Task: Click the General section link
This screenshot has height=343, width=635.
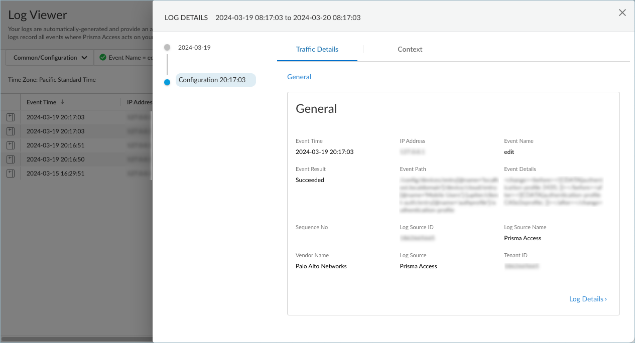Action: click(x=299, y=77)
